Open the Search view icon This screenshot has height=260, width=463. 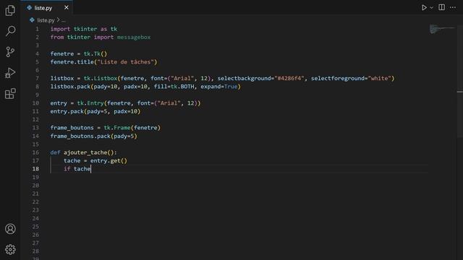tap(10, 31)
